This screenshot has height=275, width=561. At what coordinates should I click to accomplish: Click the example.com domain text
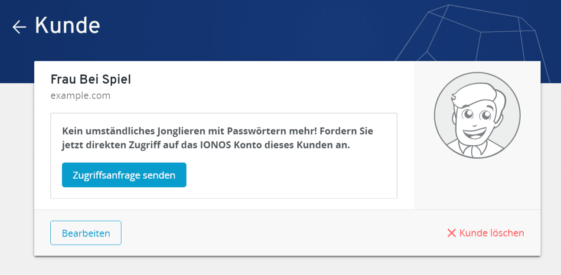(x=80, y=95)
